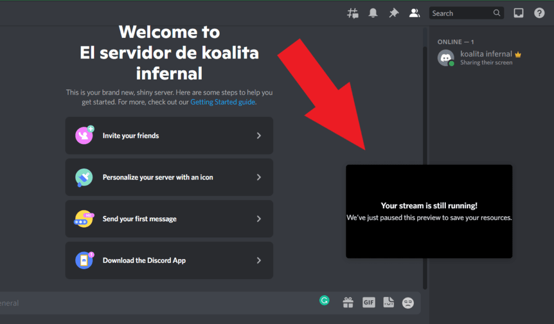Open the emoji picker icon
554x324 pixels.
[408, 302]
